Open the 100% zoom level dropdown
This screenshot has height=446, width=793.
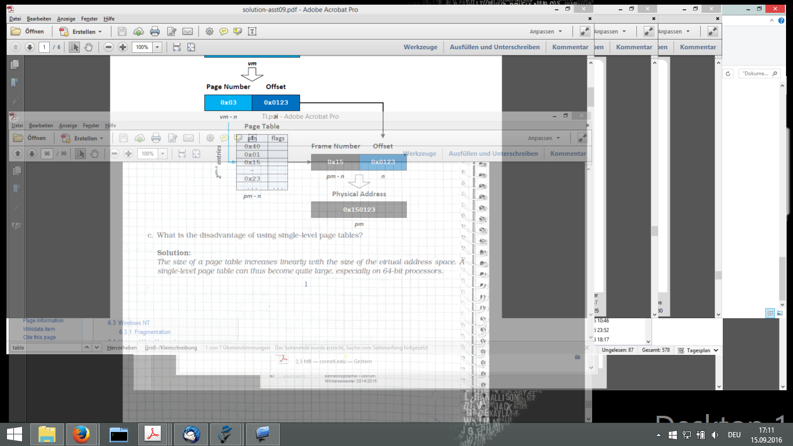click(157, 47)
